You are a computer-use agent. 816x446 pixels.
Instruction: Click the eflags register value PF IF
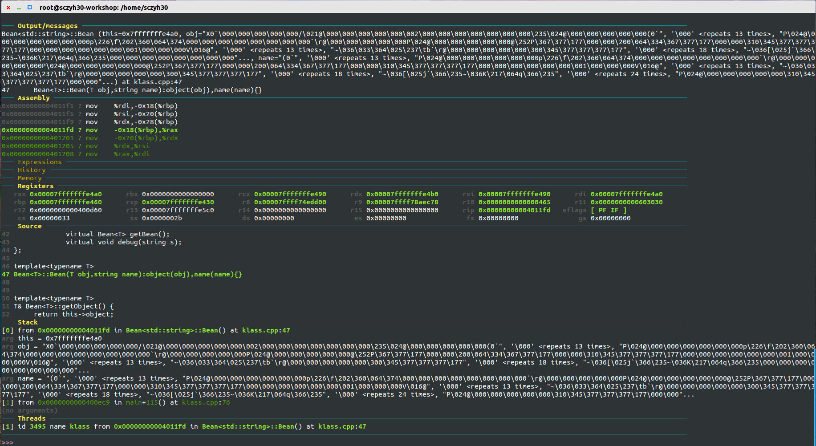point(609,210)
